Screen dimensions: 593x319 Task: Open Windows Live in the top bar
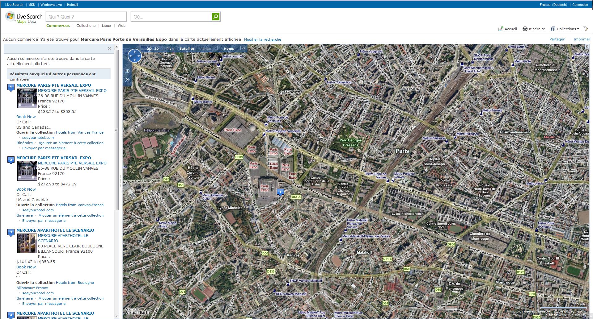click(51, 5)
